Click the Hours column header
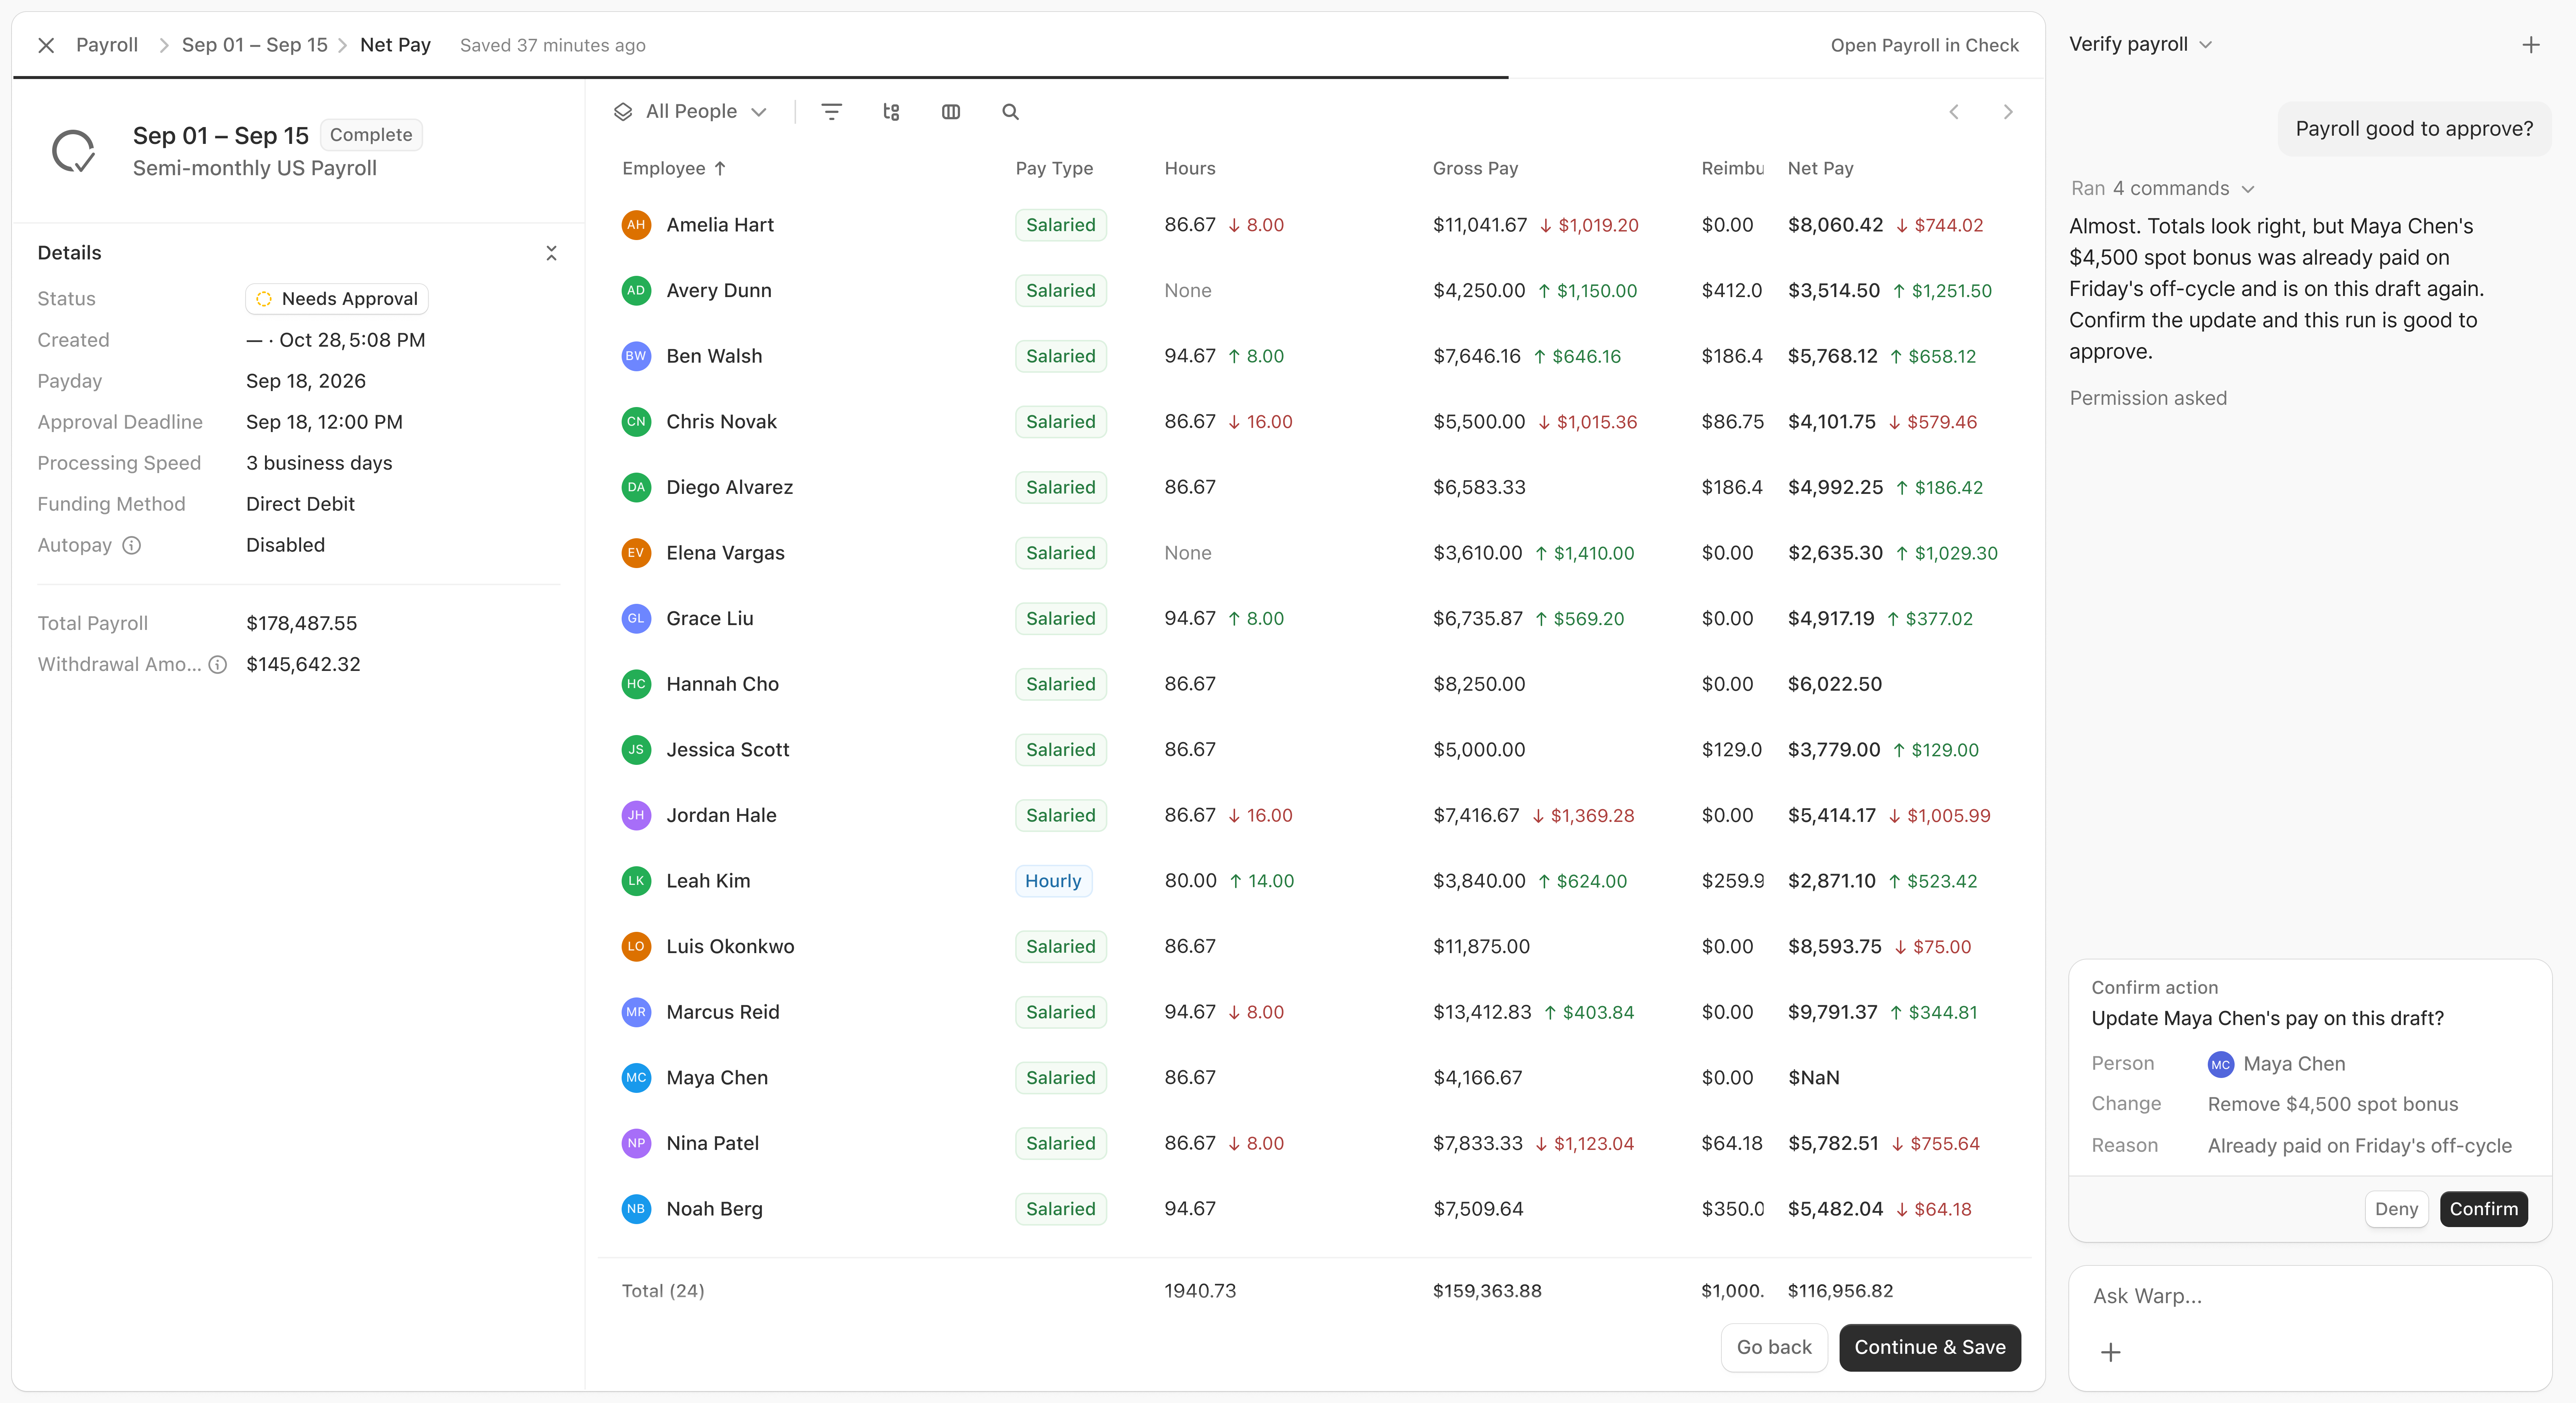The width and height of the screenshot is (2576, 1403). coord(1190,168)
